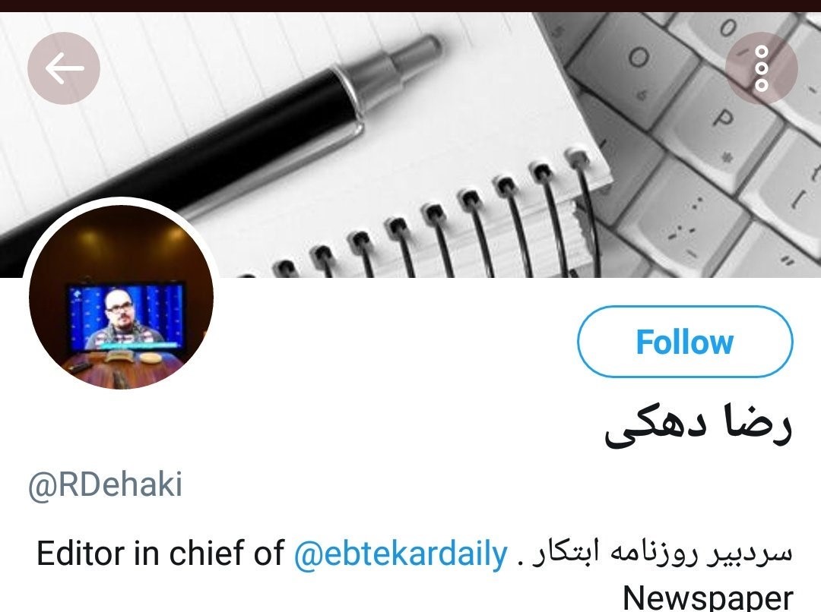Select the display name رضا دهکی
This screenshot has height=612, width=821.
(x=699, y=426)
